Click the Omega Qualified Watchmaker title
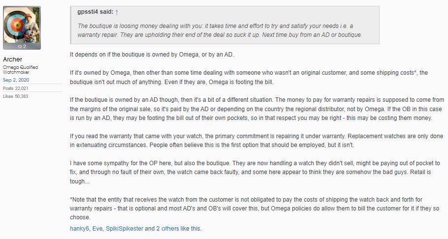Viewport: 448px width, 239px height. [x=20, y=70]
